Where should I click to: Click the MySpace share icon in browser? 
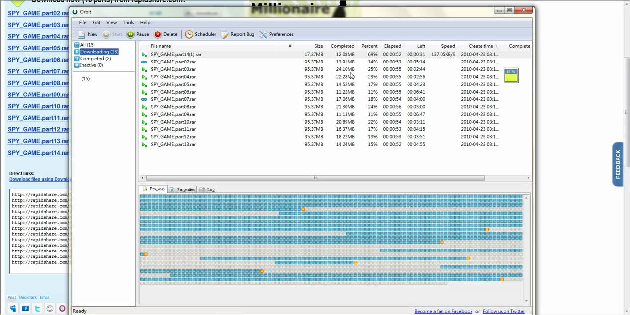click(x=13, y=309)
